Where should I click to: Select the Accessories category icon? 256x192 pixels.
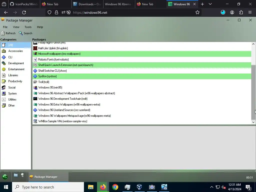(4, 51)
